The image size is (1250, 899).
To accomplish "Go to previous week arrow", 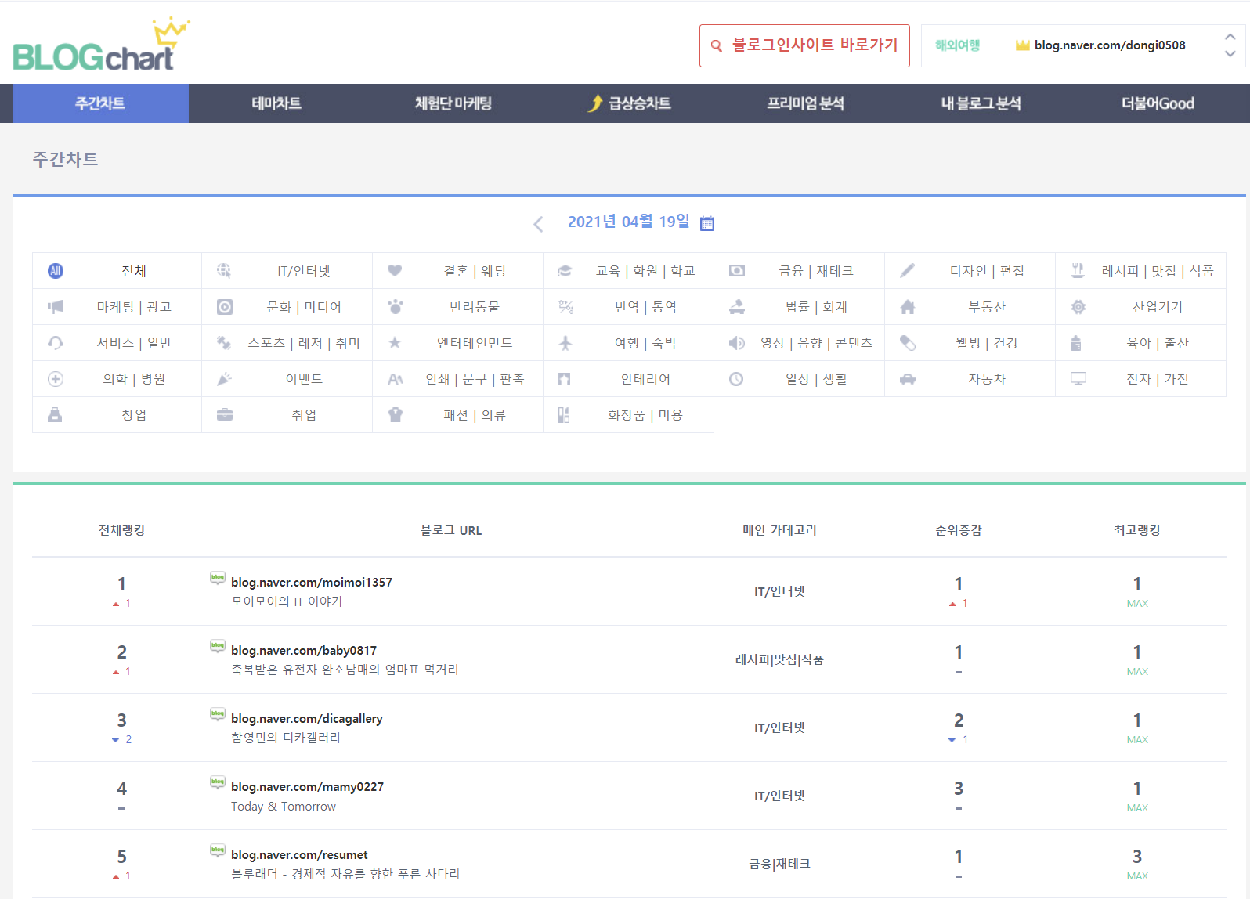I will 538,224.
